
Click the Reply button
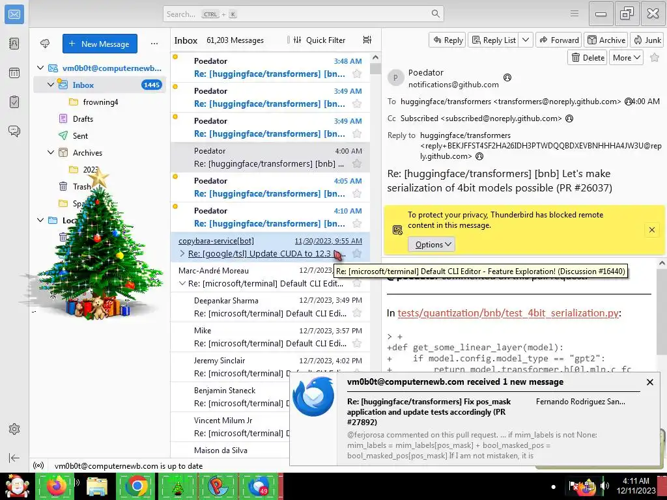[447, 40]
